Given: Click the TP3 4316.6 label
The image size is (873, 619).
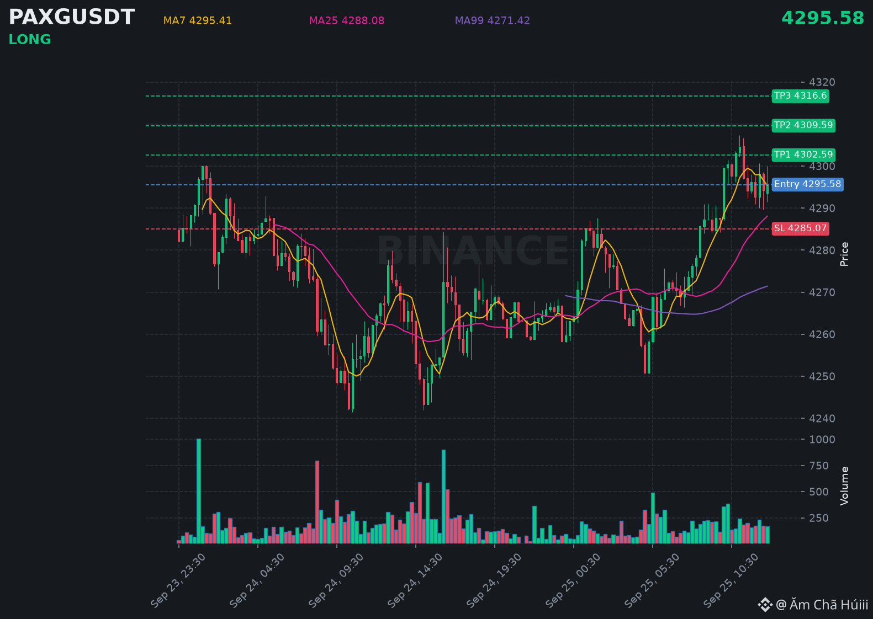Looking at the screenshot, I should click(800, 96).
